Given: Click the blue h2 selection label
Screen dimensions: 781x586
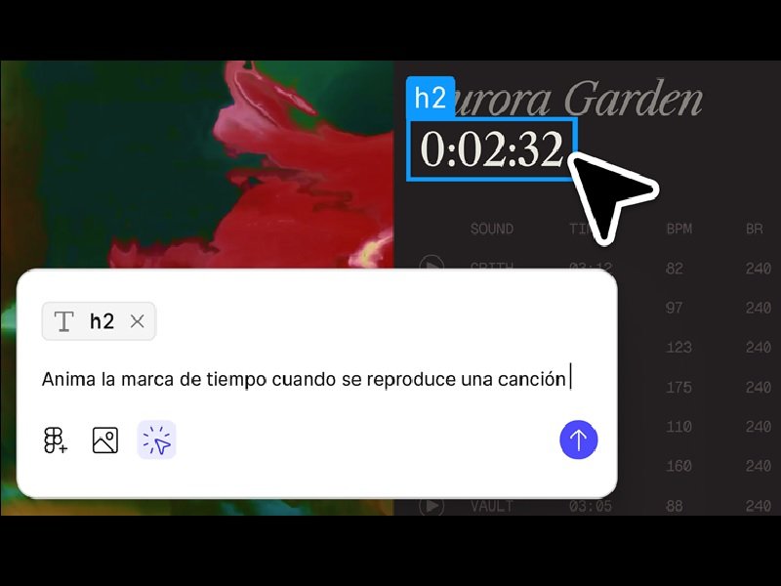Looking at the screenshot, I should (x=431, y=97).
